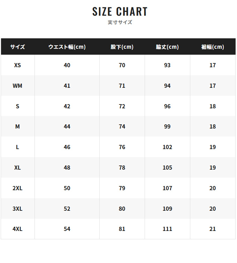Click the waist width value 44
Screen dimensions: 237x263
(67, 126)
